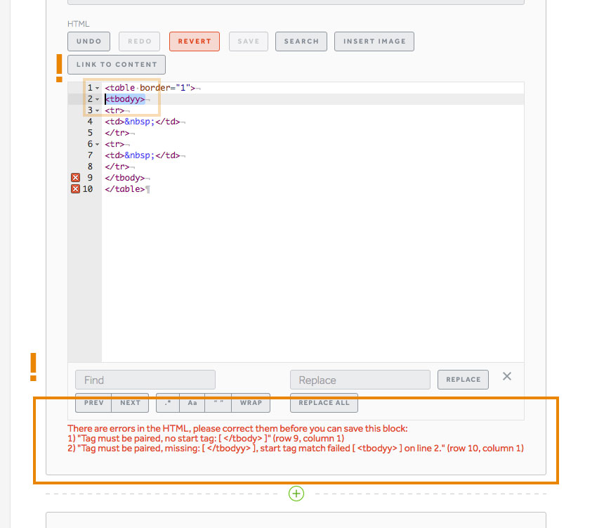Toggle regular expression search option
Image resolution: width=611 pixels, height=528 pixels.
point(168,403)
